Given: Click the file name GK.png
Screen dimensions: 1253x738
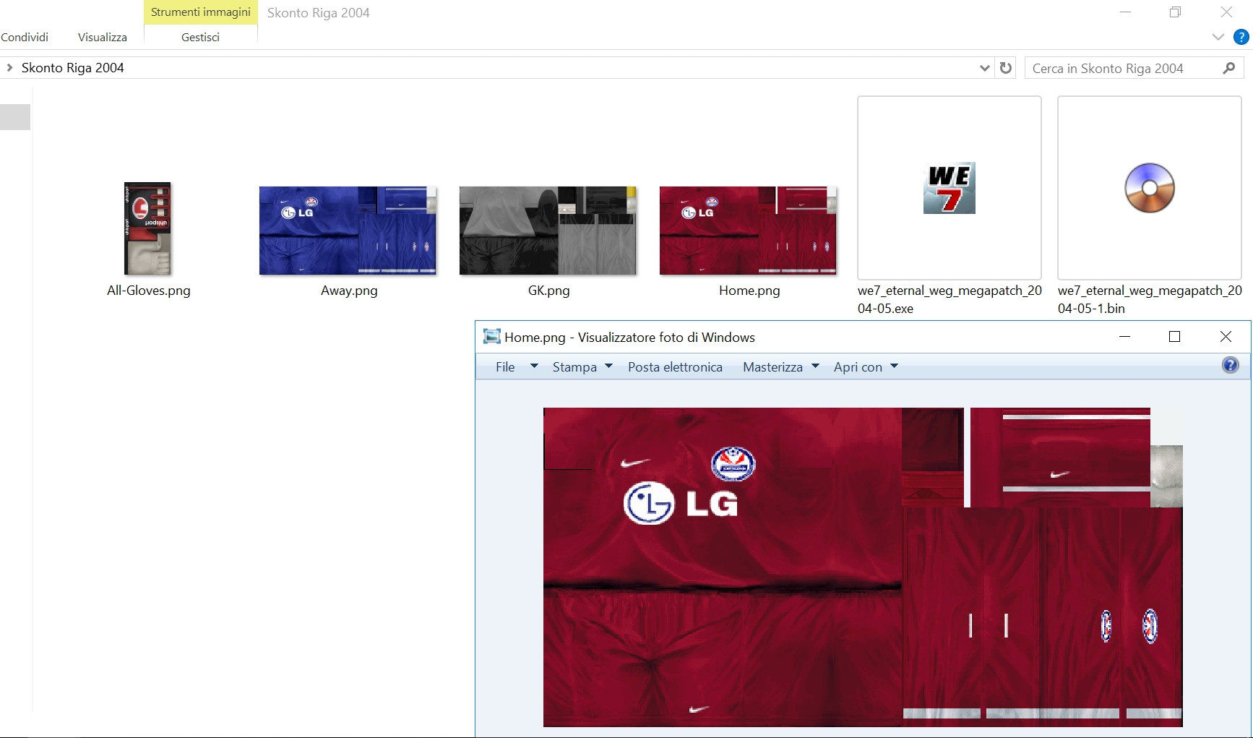Looking at the screenshot, I should tap(548, 291).
